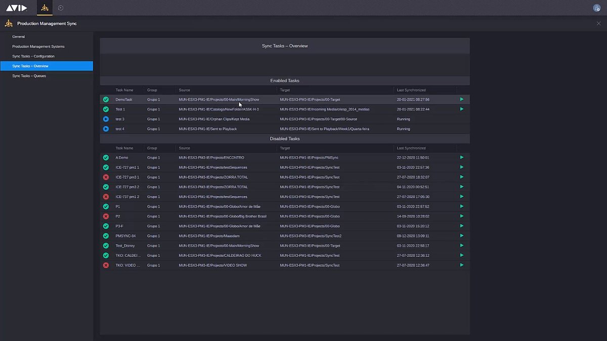Start the TKO: VIDEO... task play arrow
The width and height of the screenshot is (607, 341).
(462, 265)
